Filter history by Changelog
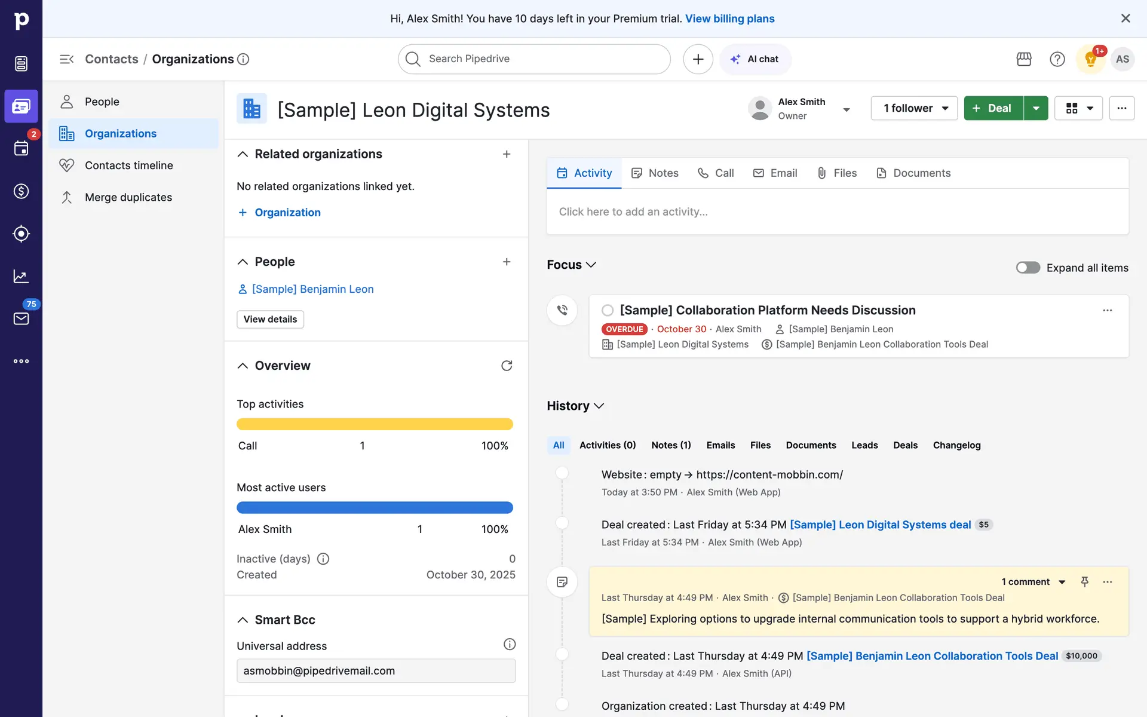The height and width of the screenshot is (717, 1147). (956, 445)
